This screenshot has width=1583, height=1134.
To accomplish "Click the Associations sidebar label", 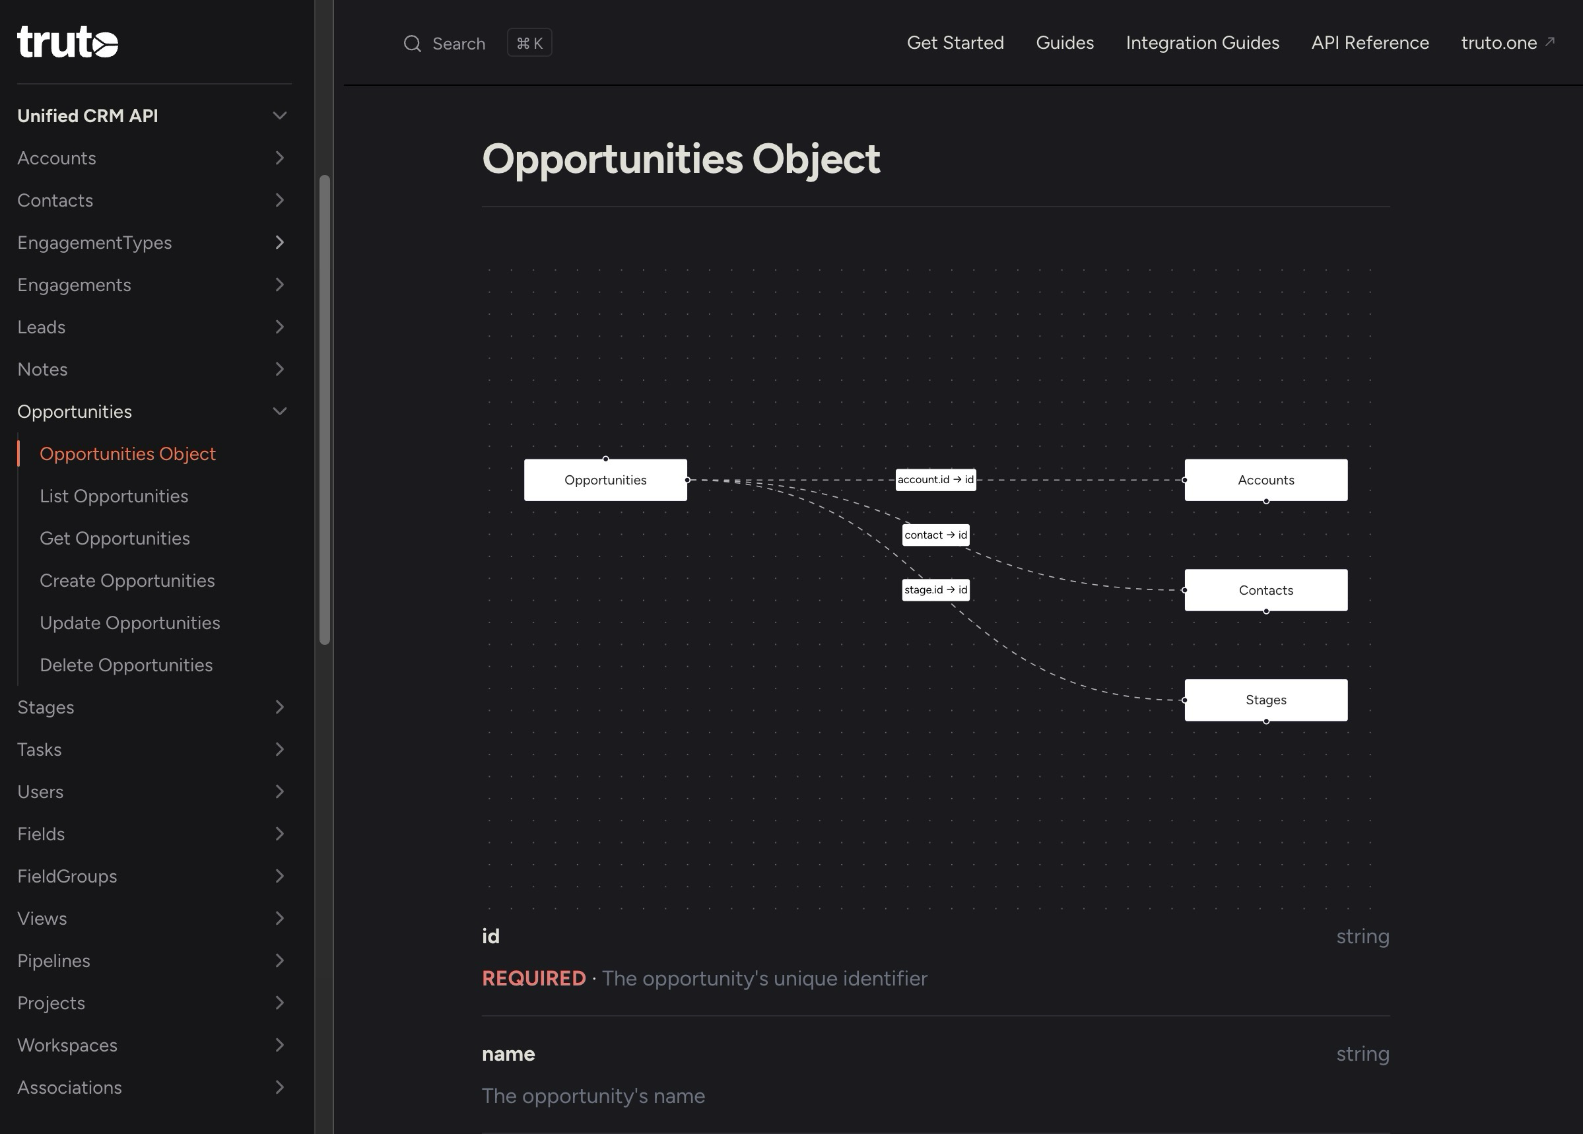I will 69,1087.
